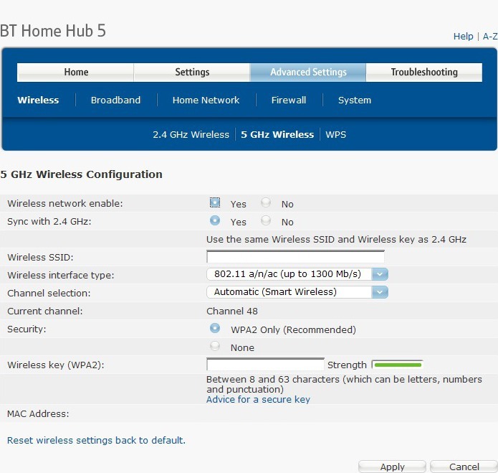Open the Wireless submenu

point(38,100)
